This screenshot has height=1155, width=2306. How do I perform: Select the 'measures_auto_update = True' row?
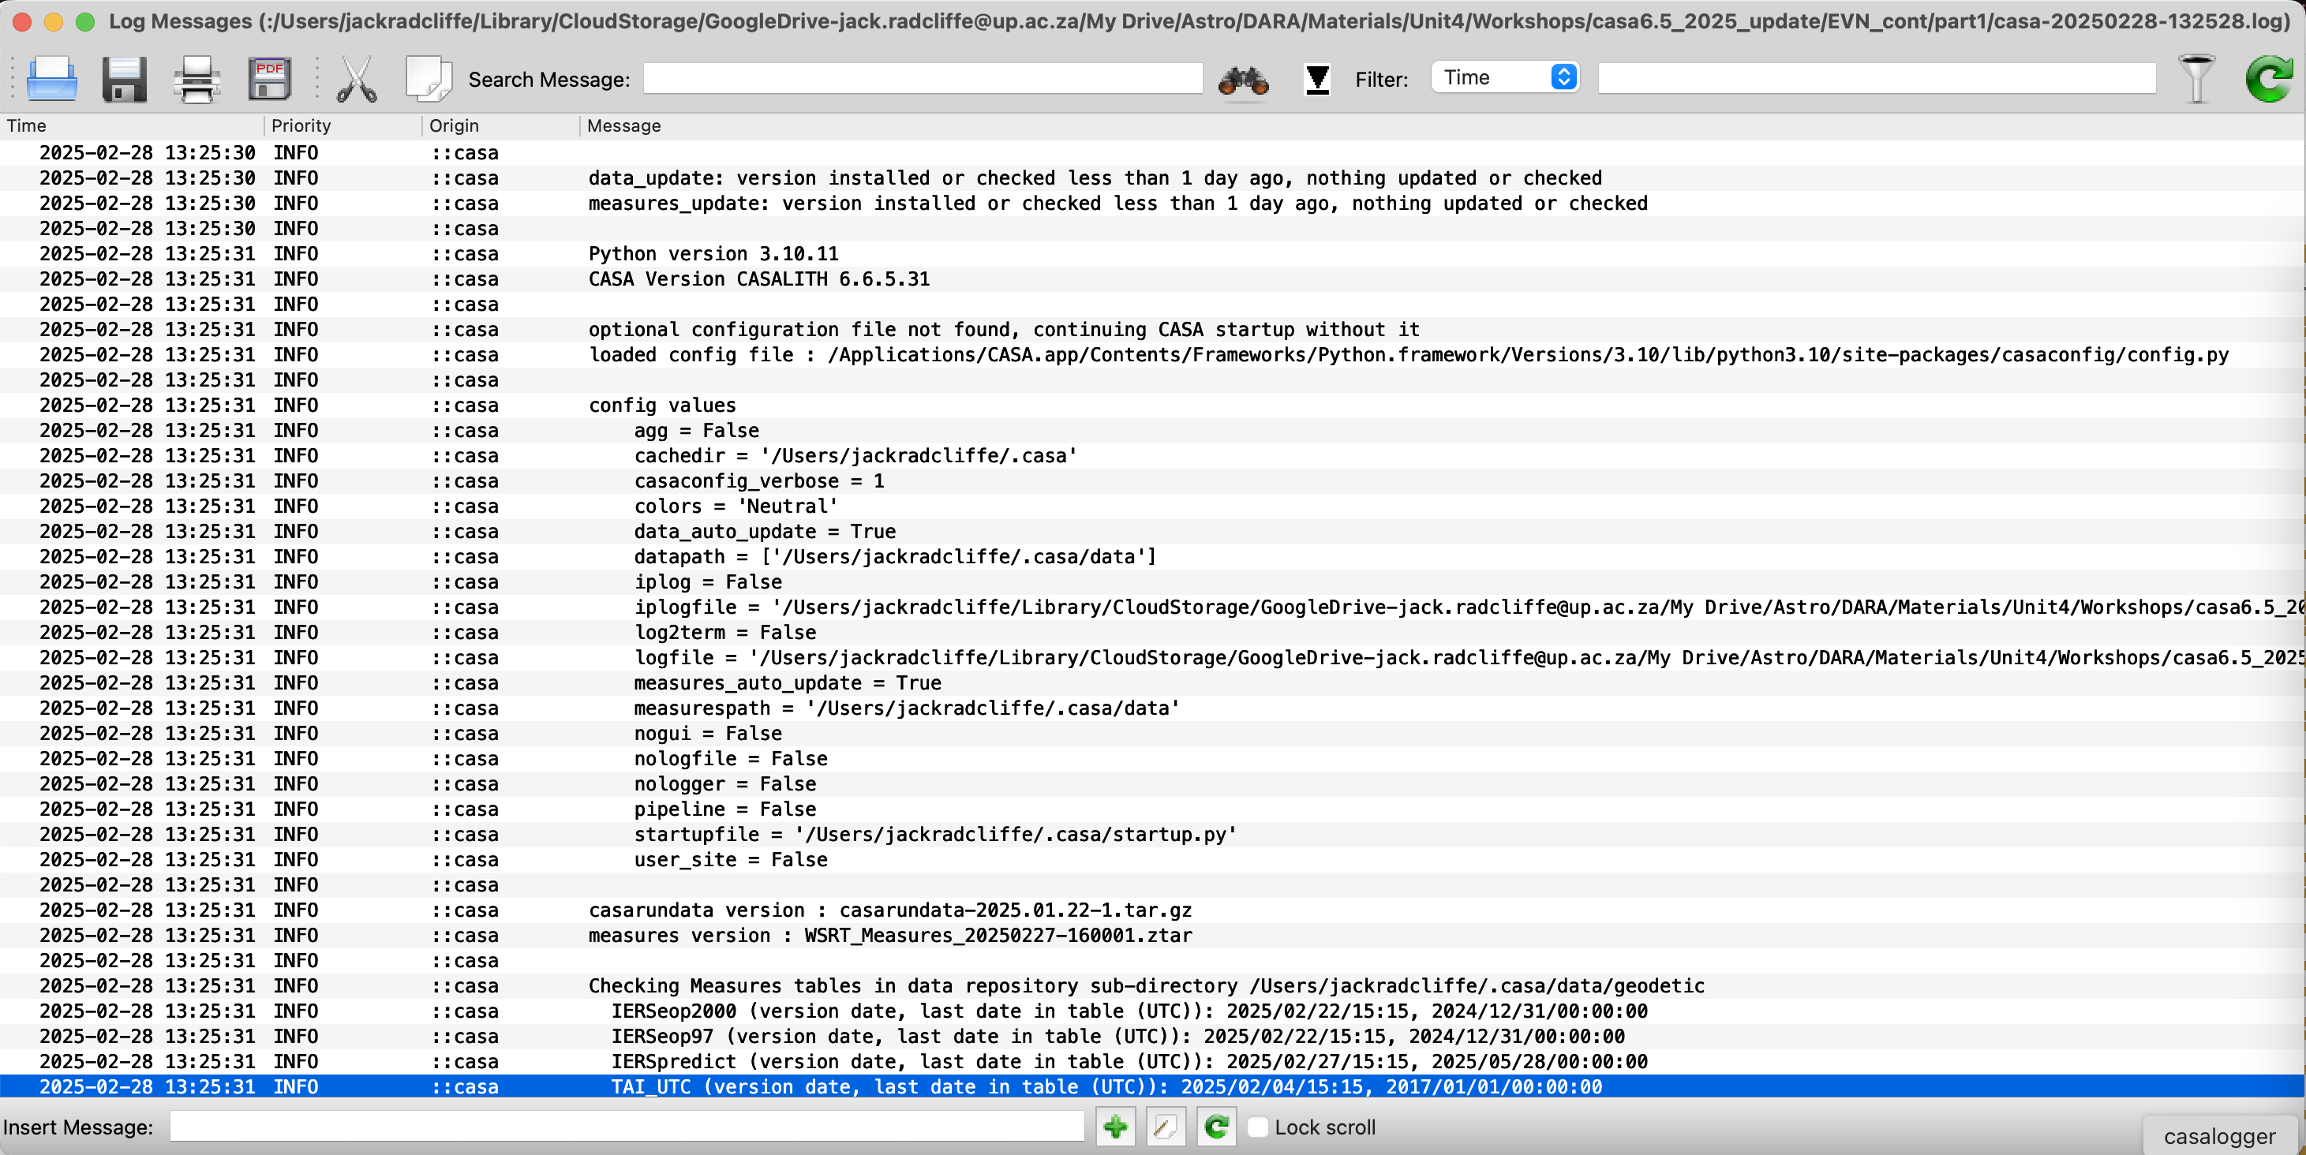(x=1152, y=682)
